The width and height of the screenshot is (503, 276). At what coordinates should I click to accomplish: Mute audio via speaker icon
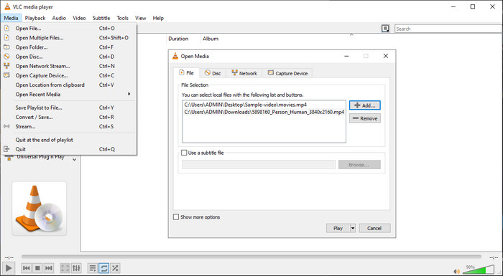click(x=457, y=272)
